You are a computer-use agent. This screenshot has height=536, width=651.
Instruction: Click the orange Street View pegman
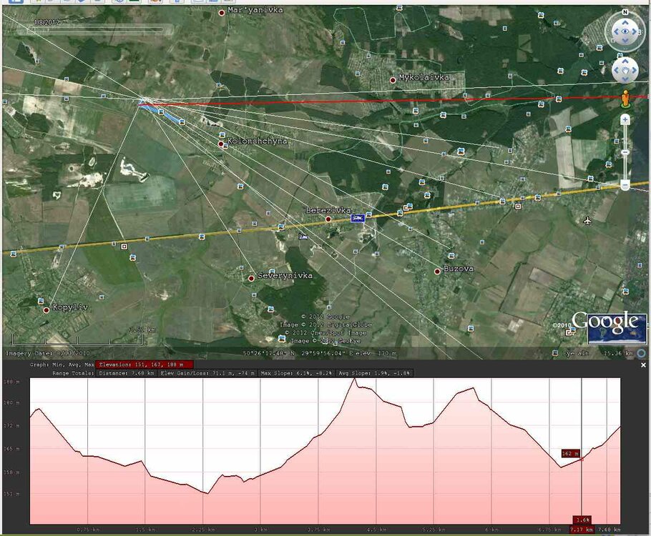625,99
